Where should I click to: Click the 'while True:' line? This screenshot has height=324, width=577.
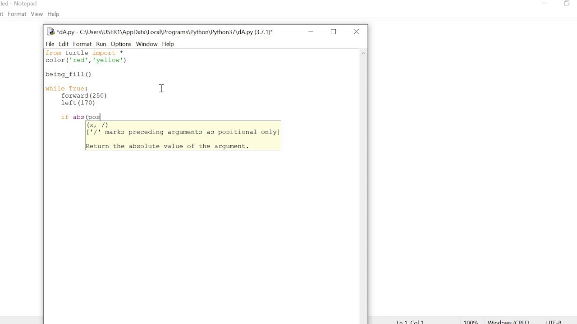pyautogui.click(x=67, y=89)
